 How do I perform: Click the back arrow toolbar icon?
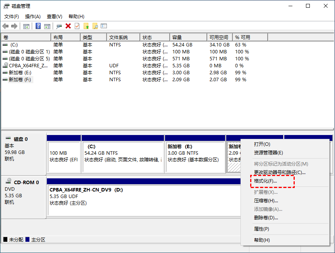coord(5,26)
